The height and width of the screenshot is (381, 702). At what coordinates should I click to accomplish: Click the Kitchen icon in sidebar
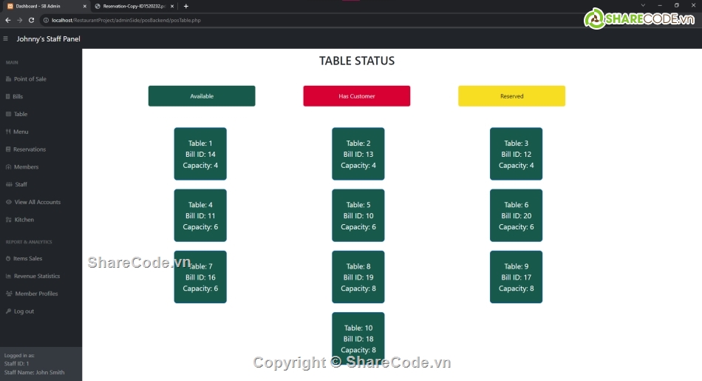[8, 220]
